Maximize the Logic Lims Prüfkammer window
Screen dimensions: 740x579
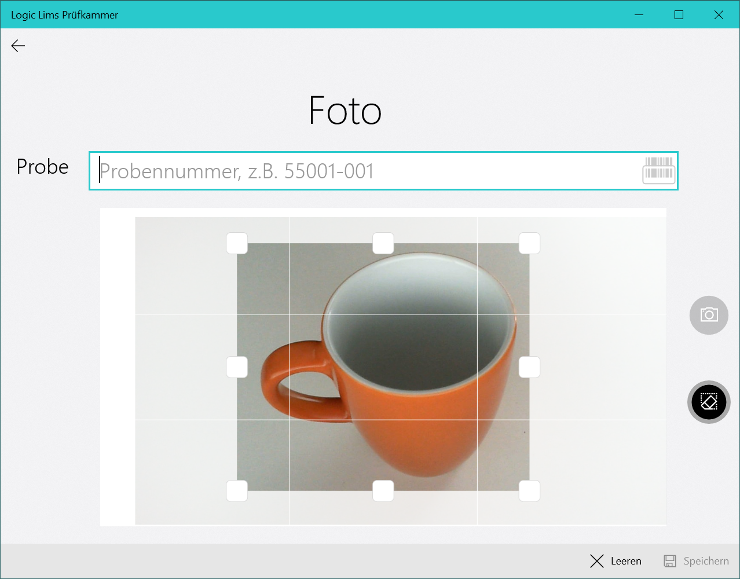pyautogui.click(x=679, y=14)
